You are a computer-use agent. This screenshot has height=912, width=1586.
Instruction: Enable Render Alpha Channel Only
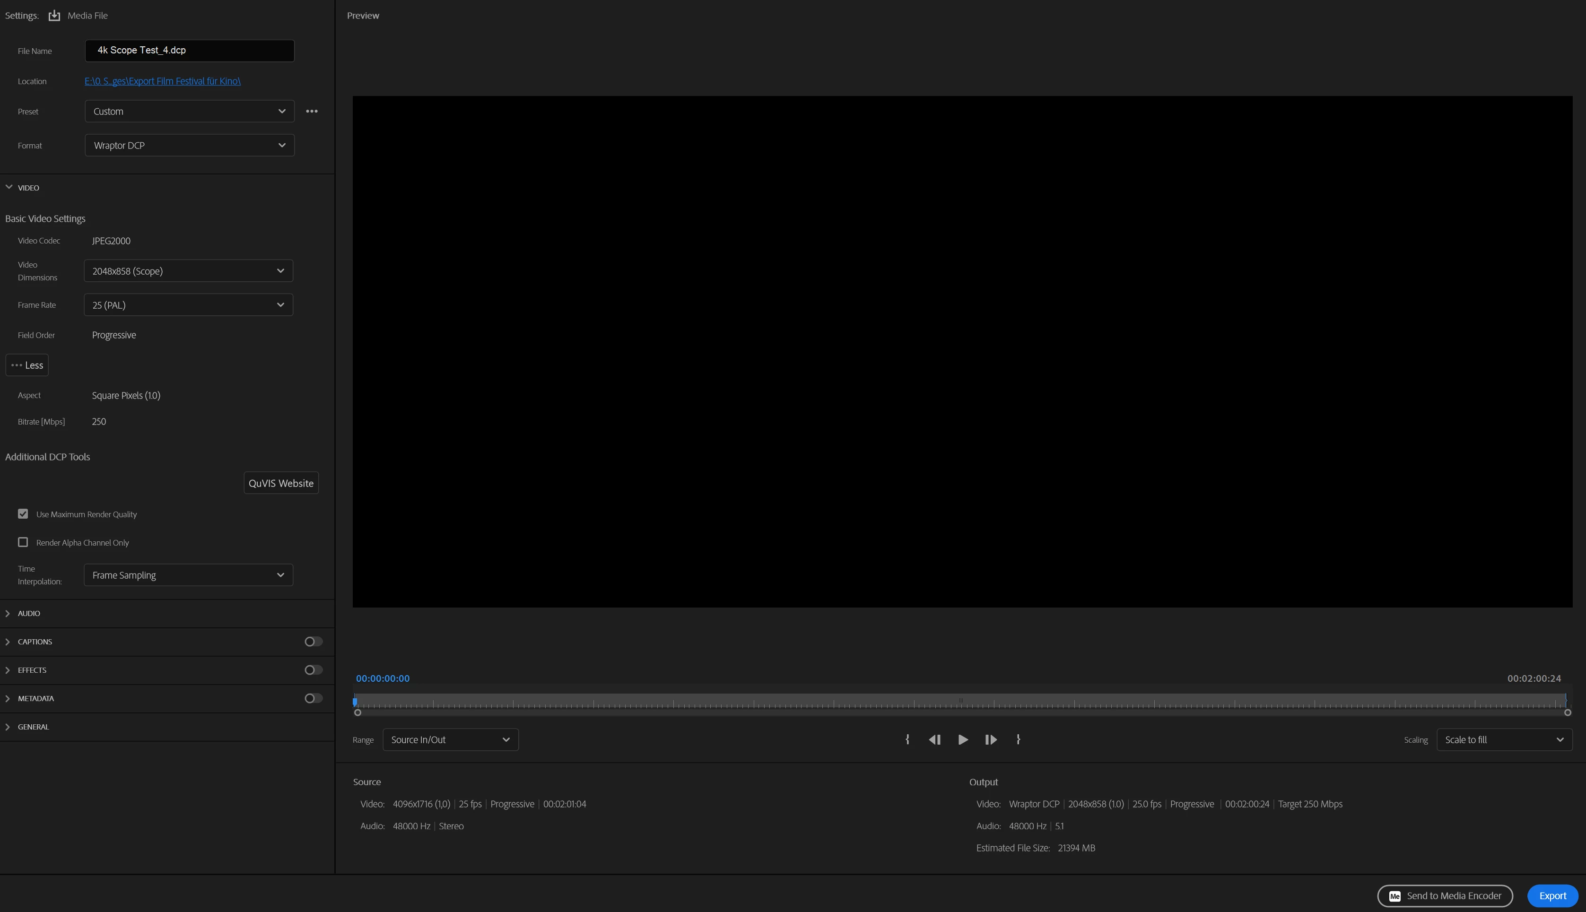point(23,542)
